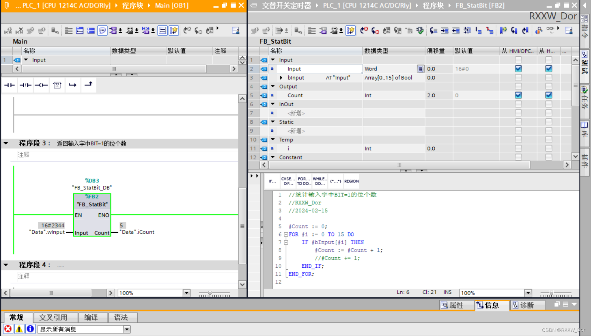591x336 pixels.
Task: Collapse network 程序段 3
Action: click(x=6, y=143)
